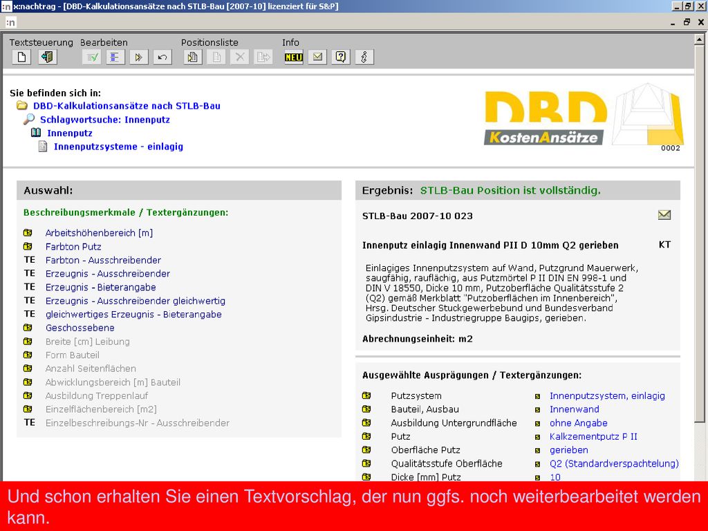The height and width of the screenshot is (531, 708).
Task: Click the vertical scrollbar thumb
Action: click(x=700, y=234)
